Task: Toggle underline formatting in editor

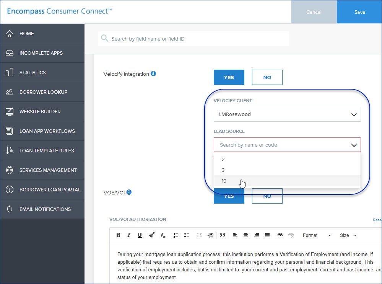Action: pyautogui.click(x=139, y=235)
